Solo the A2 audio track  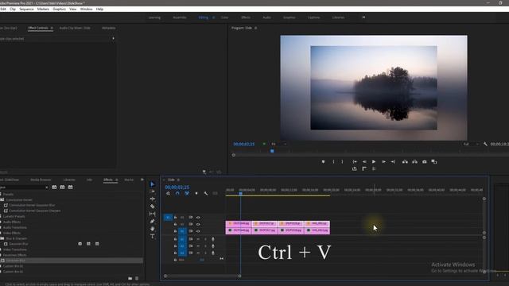pos(205,246)
